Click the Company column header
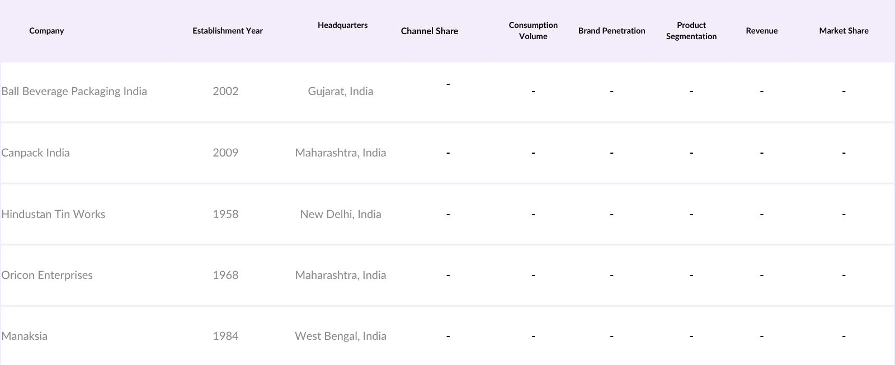This screenshot has height=365, width=895. click(46, 31)
